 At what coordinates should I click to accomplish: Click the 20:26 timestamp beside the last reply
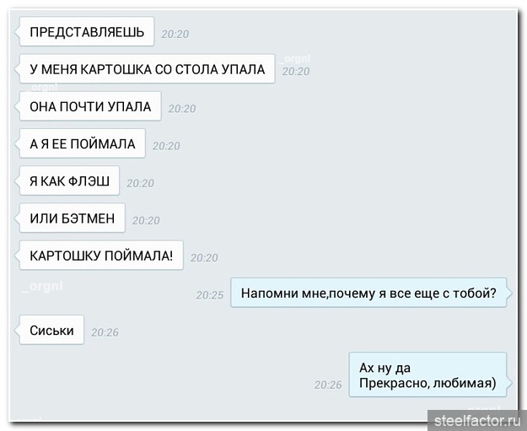[328, 385]
